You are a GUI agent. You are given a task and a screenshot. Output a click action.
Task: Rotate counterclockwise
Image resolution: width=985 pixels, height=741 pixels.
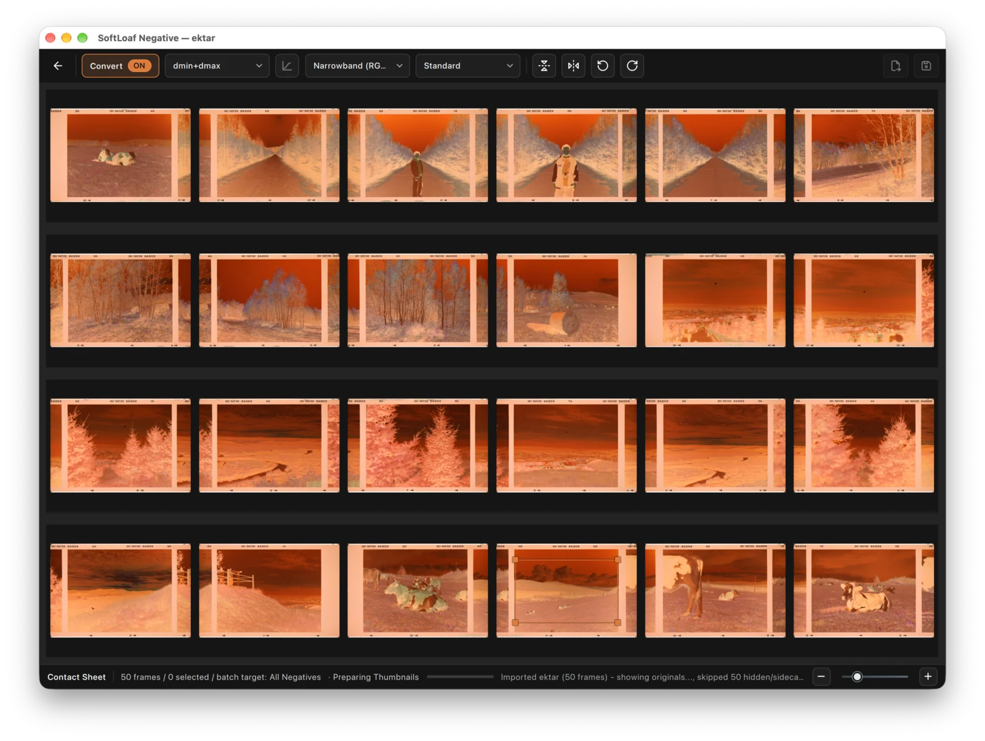click(x=603, y=66)
